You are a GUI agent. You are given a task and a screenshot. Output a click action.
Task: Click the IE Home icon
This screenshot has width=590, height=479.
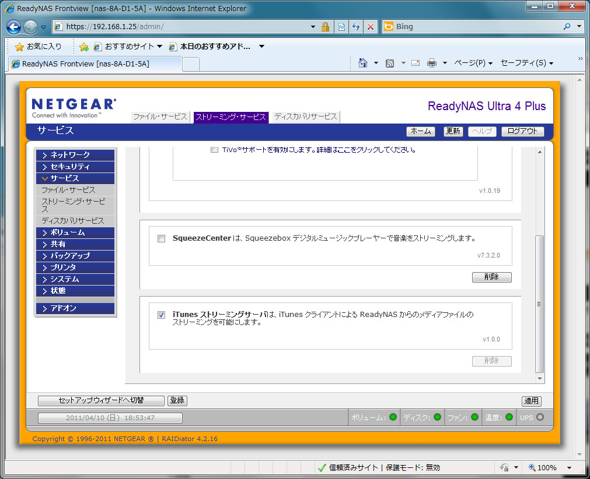point(363,63)
